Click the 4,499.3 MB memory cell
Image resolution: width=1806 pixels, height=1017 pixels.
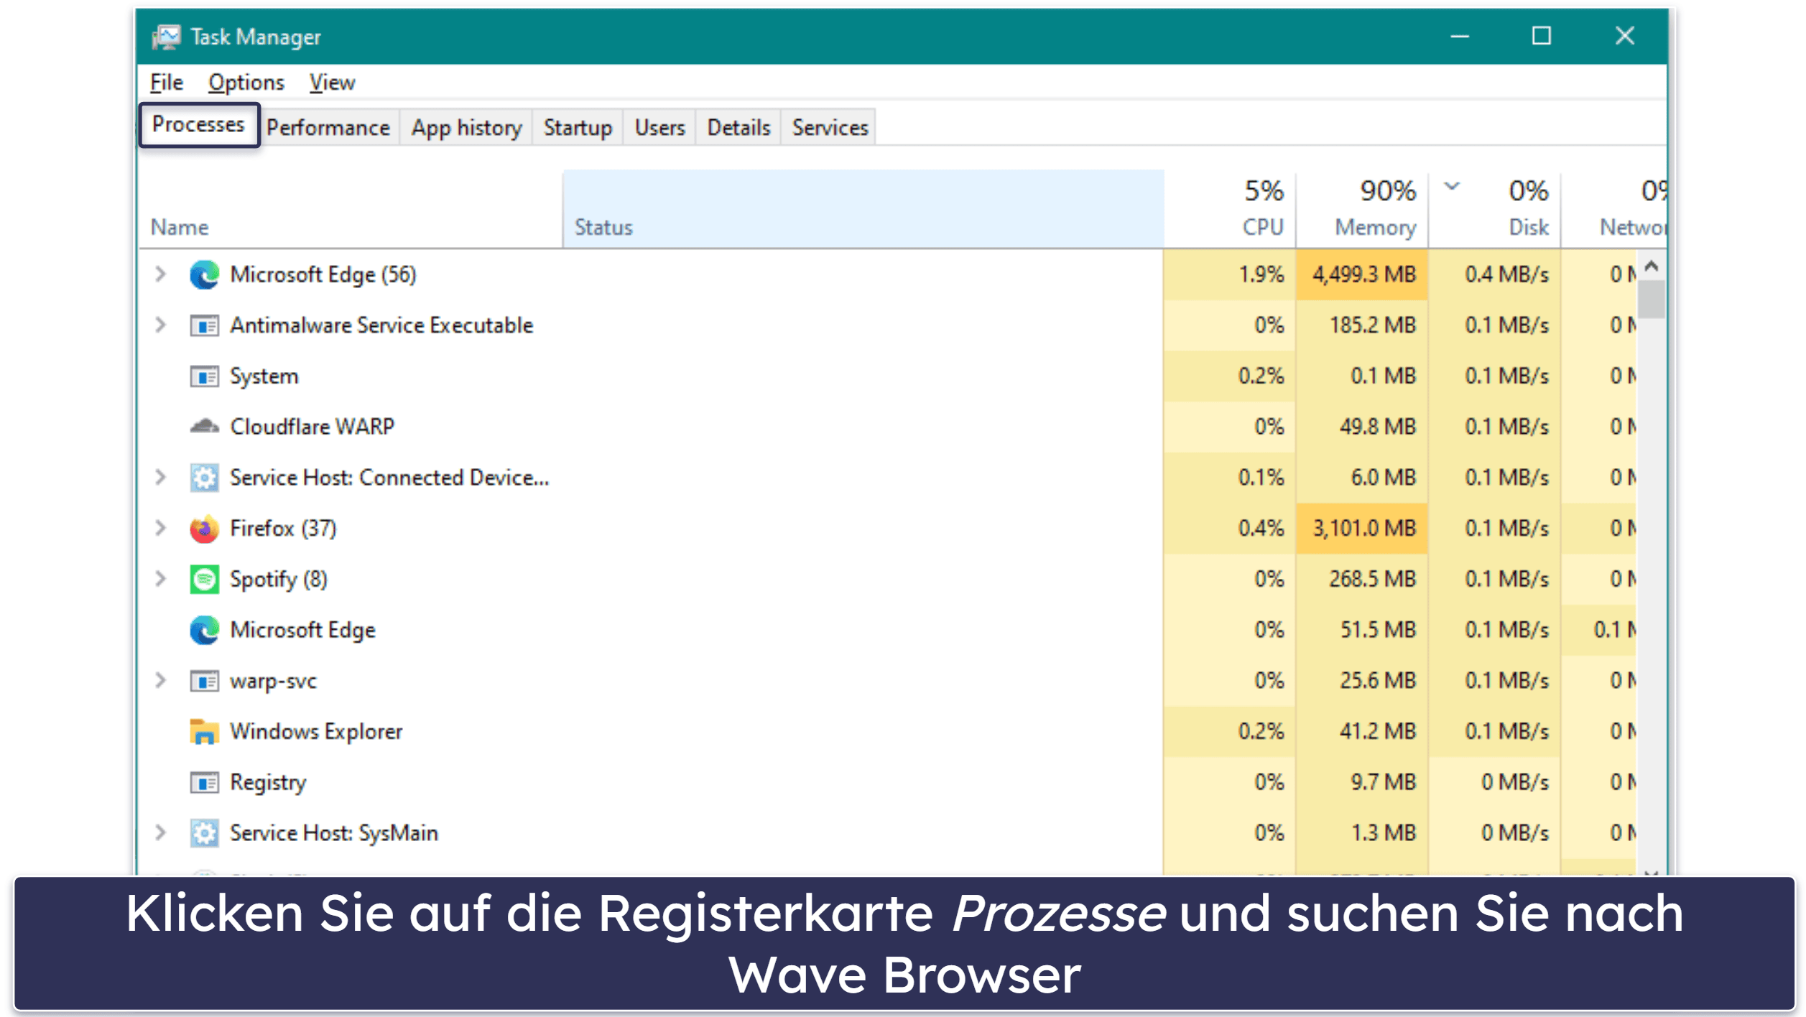pos(1363,274)
